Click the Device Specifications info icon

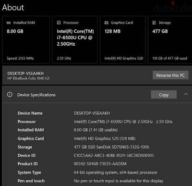point(10,95)
